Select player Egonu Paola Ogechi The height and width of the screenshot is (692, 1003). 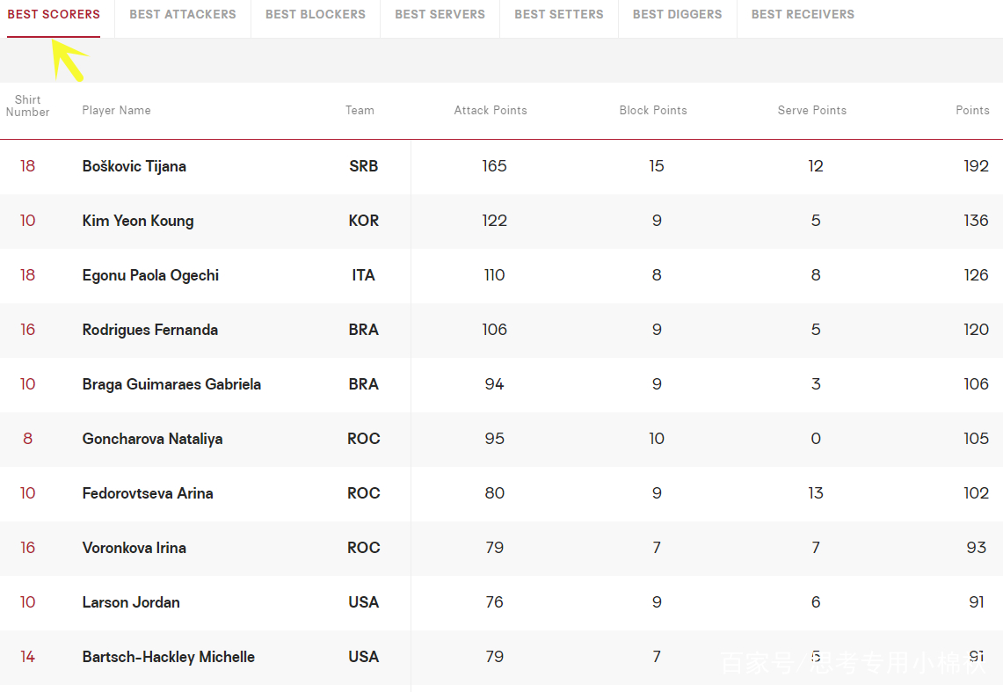150,275
